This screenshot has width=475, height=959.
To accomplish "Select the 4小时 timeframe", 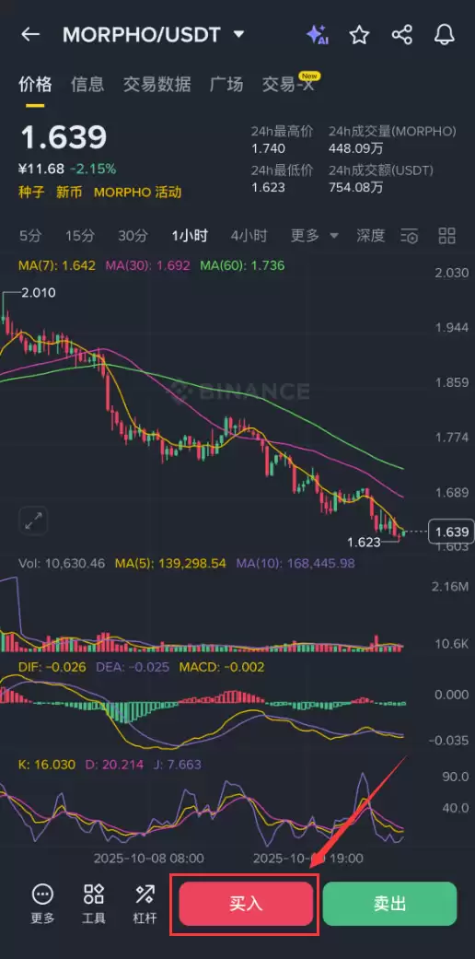I will point(249,236).
